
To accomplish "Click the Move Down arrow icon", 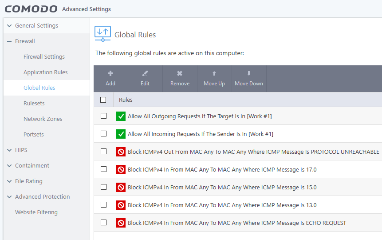I will 249,73.
